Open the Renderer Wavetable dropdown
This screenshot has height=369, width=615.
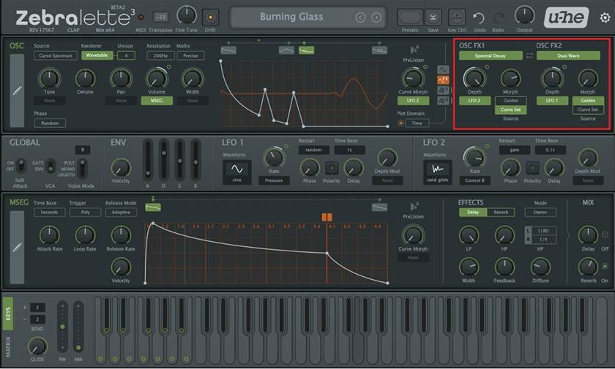point(97,56)
